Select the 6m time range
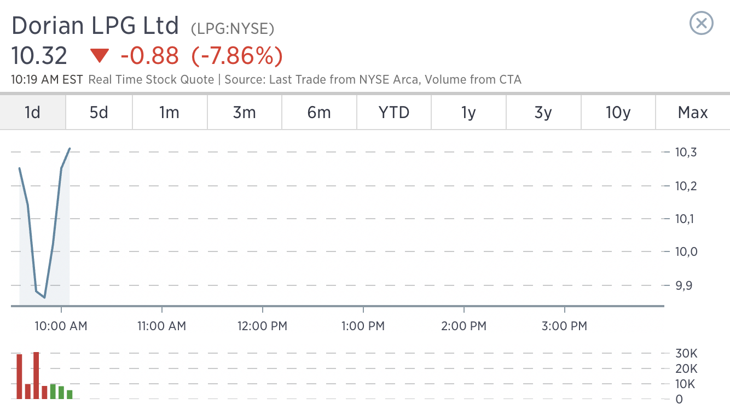The width and height of the screenshot is (730, 410). [319, 112]
